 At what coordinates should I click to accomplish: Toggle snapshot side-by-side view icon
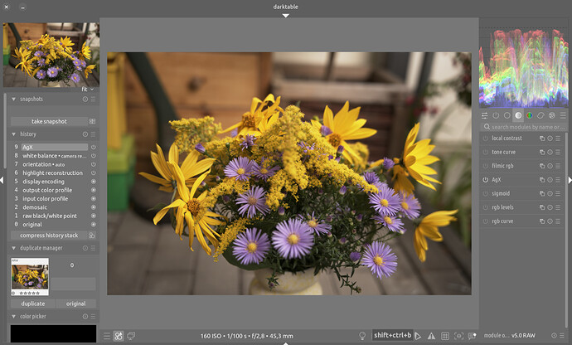[x=92, y=121]
